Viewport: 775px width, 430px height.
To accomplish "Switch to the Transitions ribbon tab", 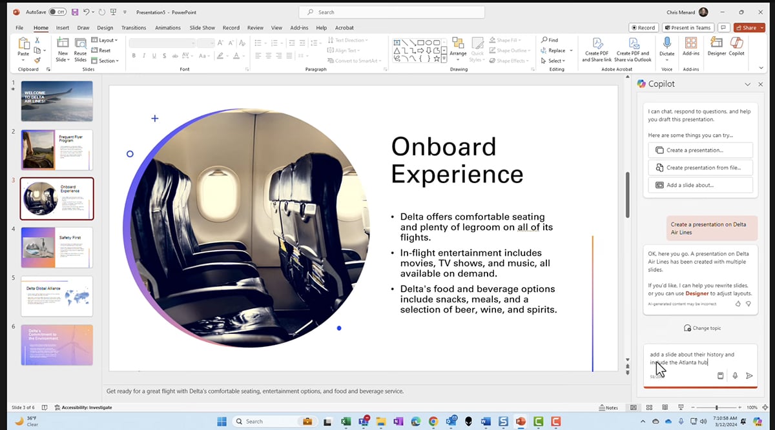I will coord(134,28).
